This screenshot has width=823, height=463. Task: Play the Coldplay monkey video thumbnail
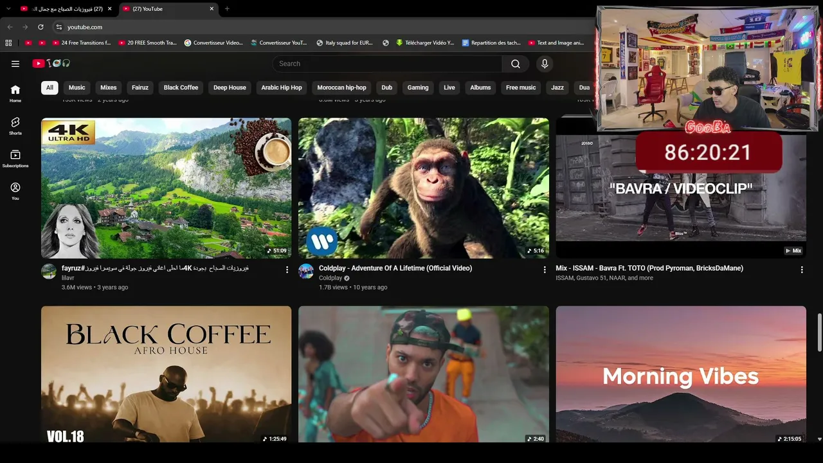pyautogui.click(x=424, y=188)
